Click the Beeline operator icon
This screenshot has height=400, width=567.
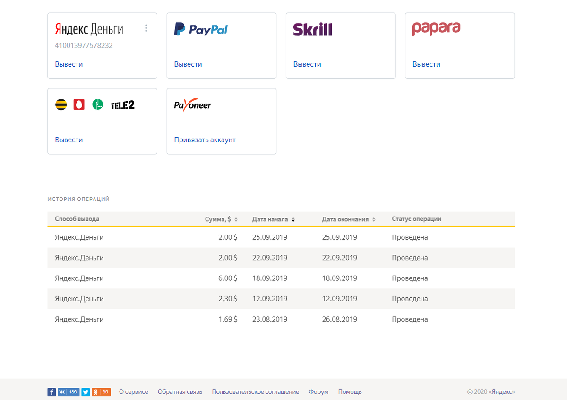(61, 104)
